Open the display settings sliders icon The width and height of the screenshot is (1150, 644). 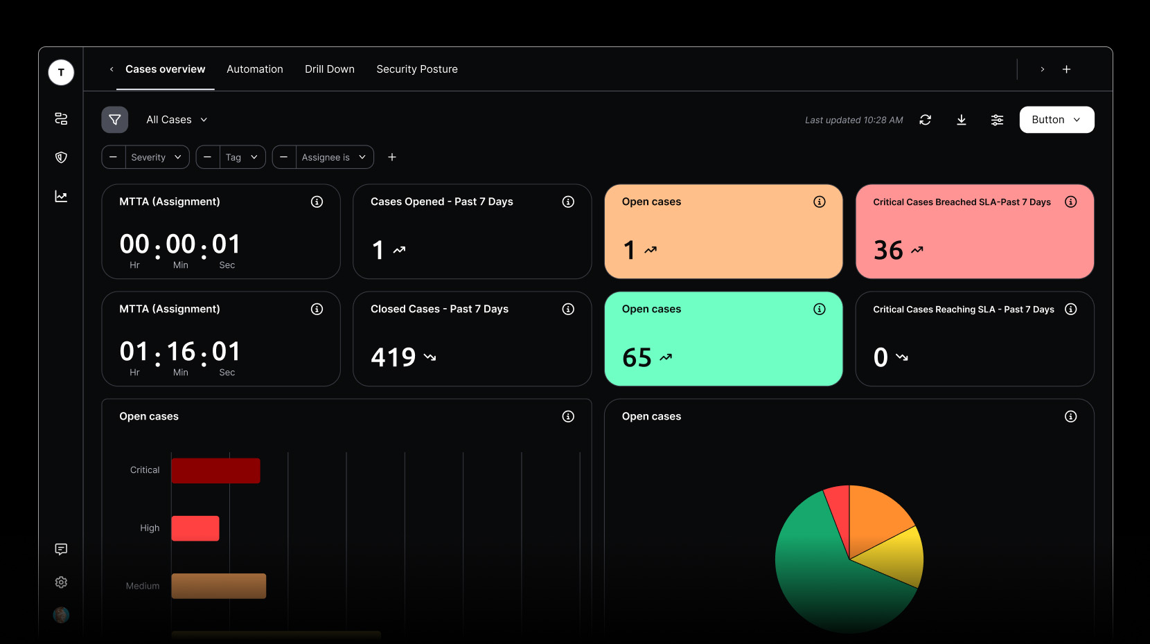pos(997,120)
